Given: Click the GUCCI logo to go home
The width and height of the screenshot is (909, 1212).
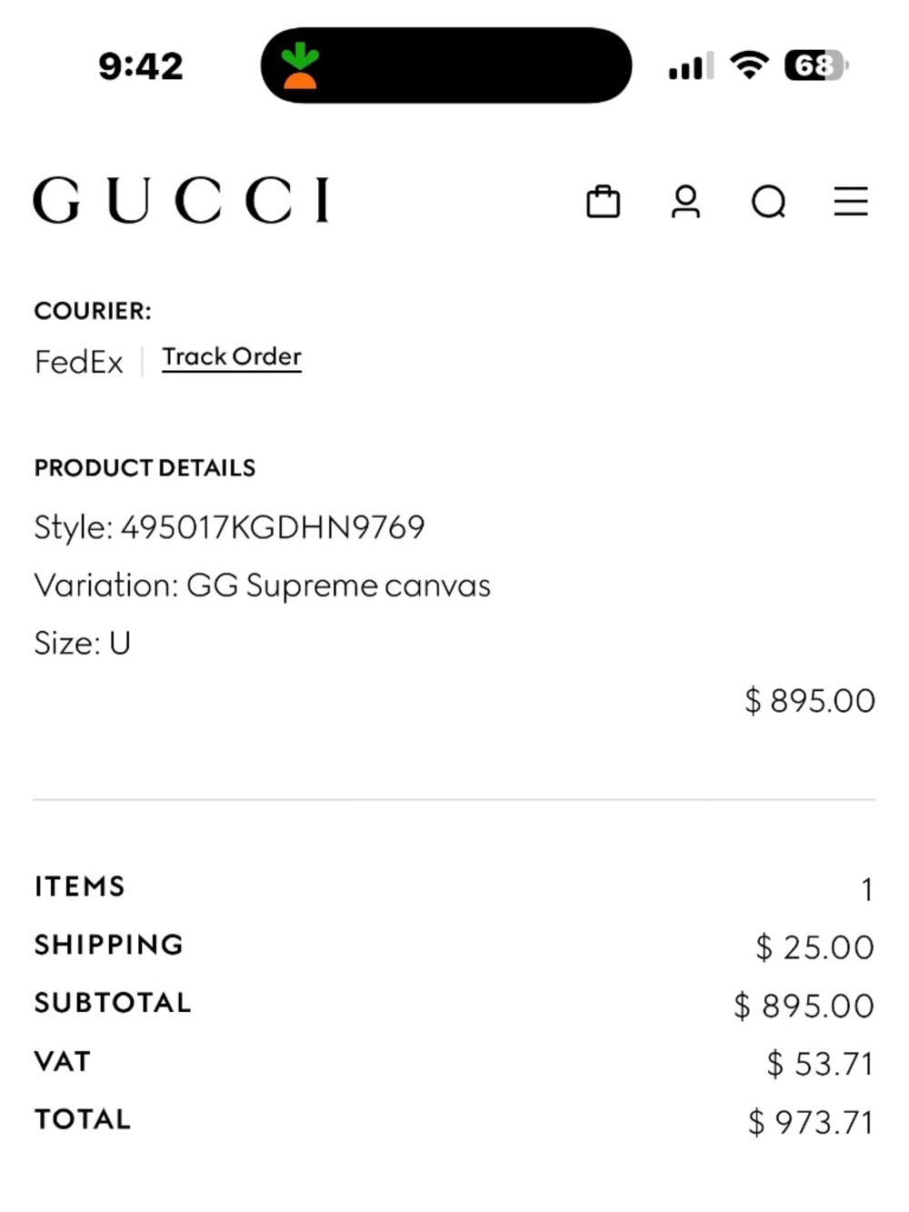Looking at the screenshot, I should pos(180,200).
